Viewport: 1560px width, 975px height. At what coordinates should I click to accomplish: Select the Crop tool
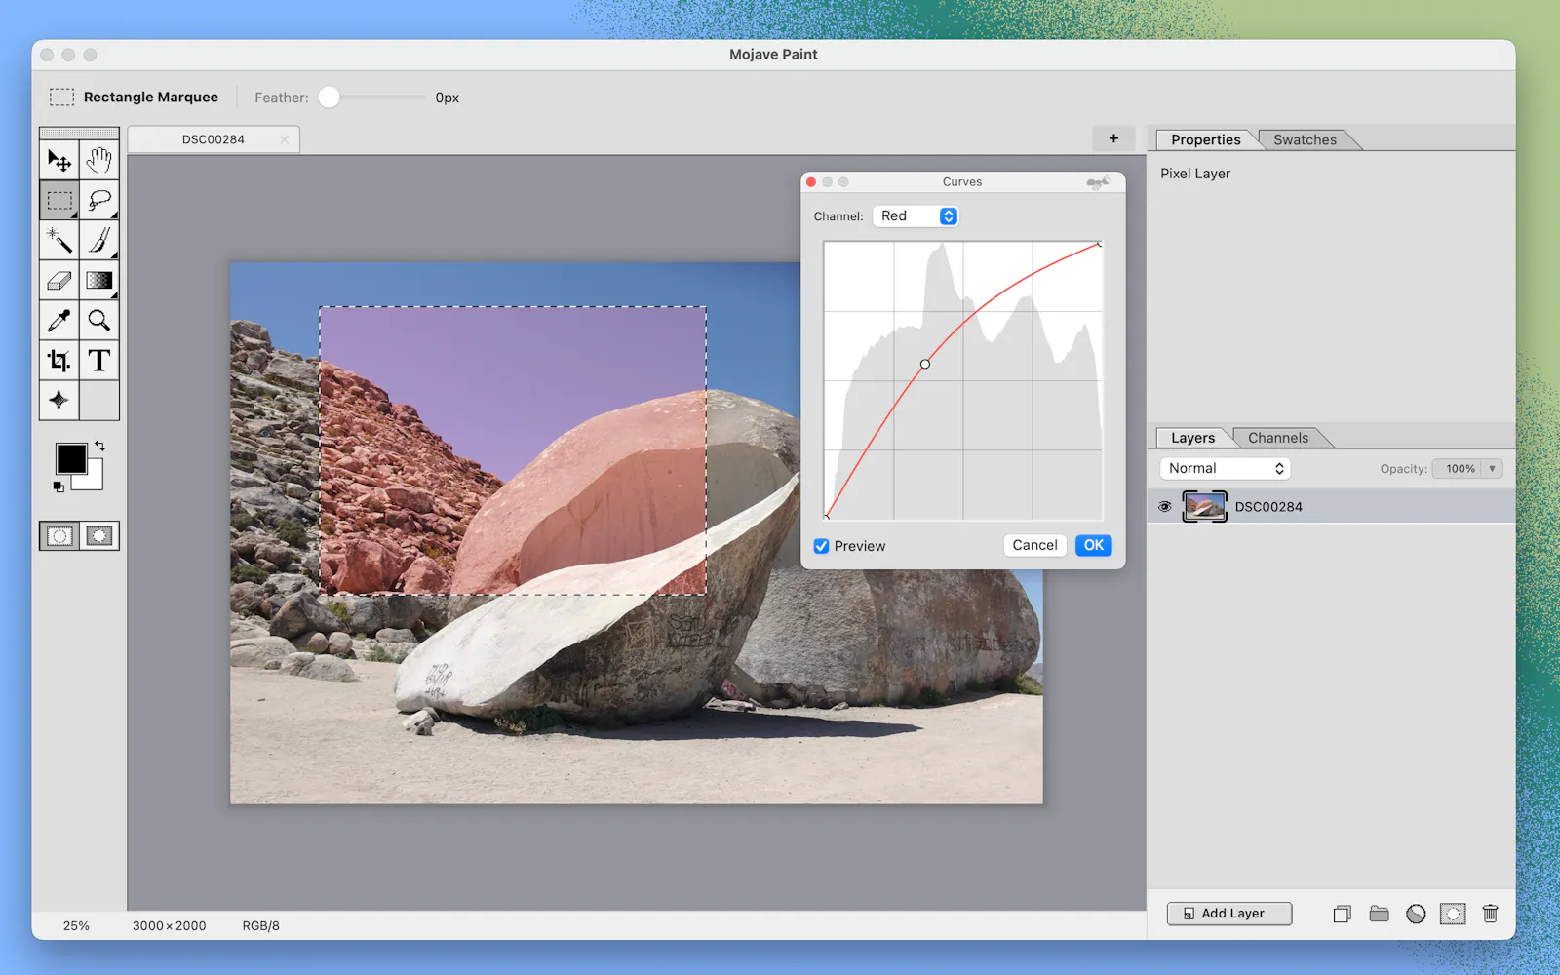point(59,360)
